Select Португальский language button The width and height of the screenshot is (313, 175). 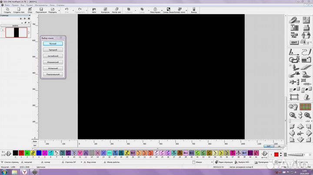point(53,75)
